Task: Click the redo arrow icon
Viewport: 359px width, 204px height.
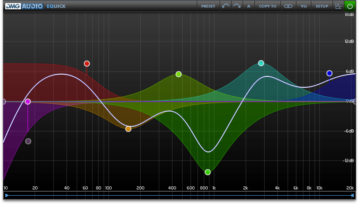Action: tap(237, 6)
